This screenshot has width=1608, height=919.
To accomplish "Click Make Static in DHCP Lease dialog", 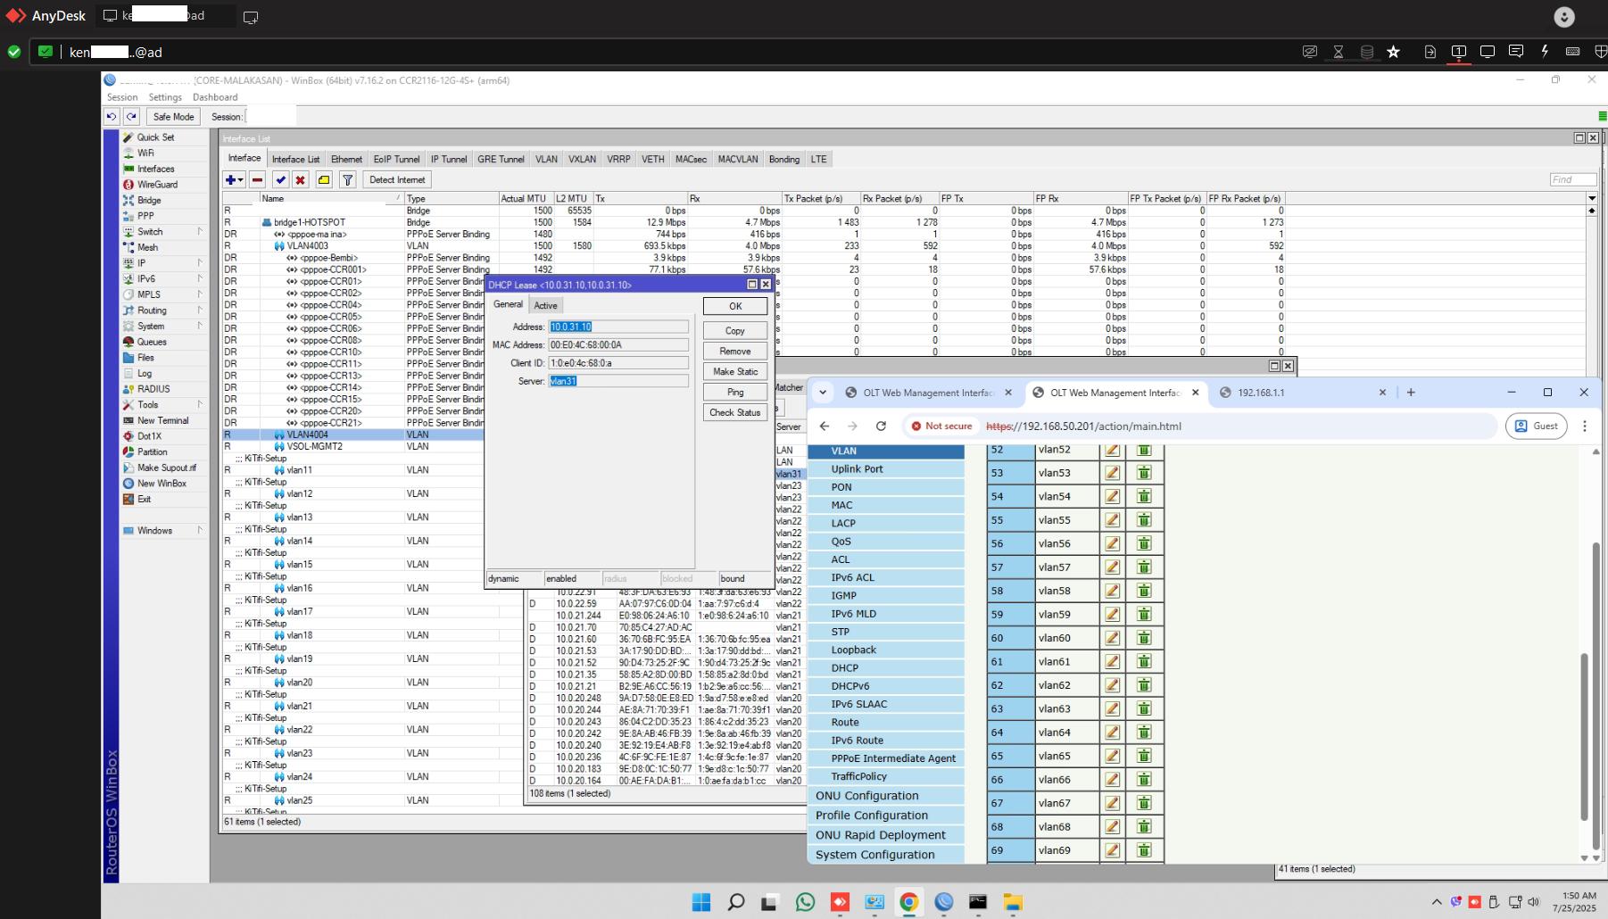I will point(735,372).
